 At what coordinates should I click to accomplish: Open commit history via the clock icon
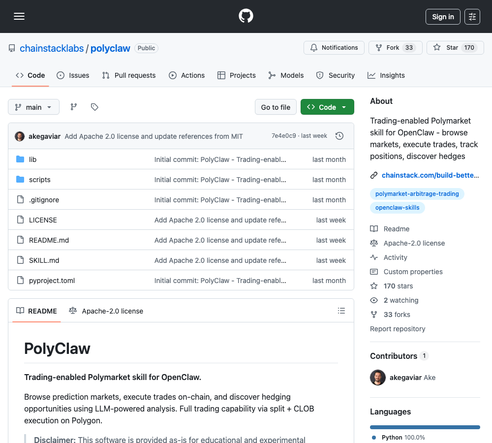(339, 136)
